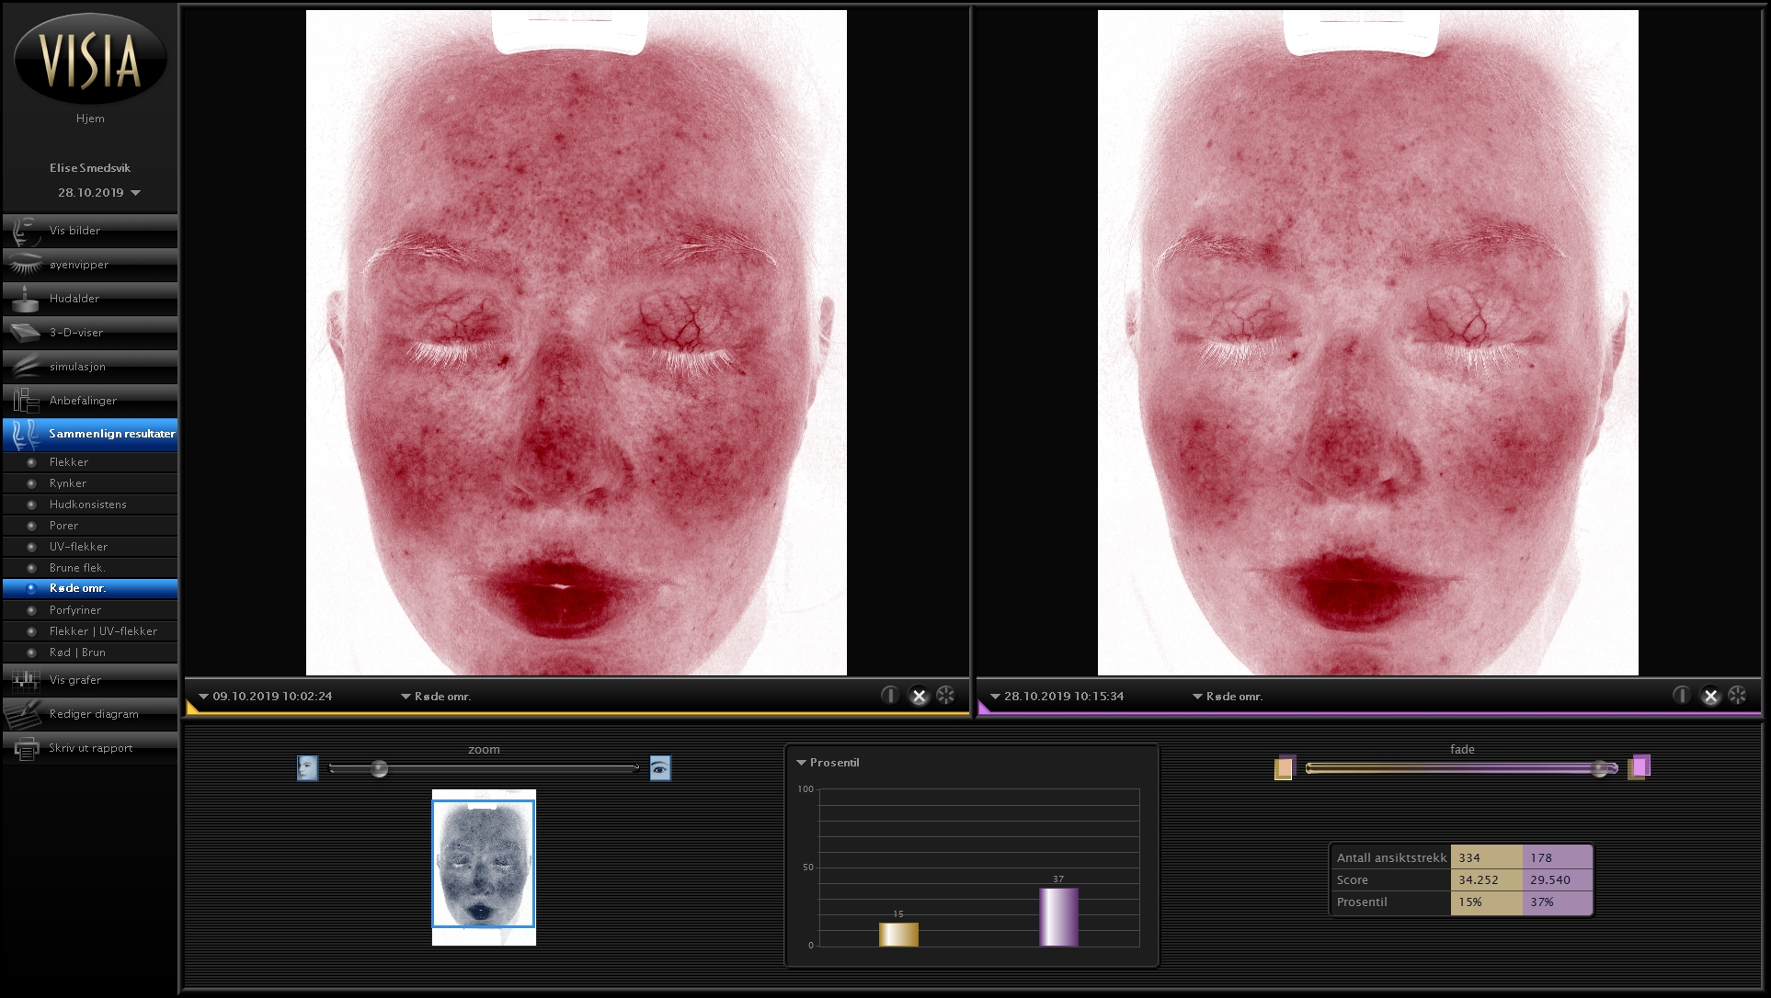Click the left red-areas face image

tap(577, 343)
